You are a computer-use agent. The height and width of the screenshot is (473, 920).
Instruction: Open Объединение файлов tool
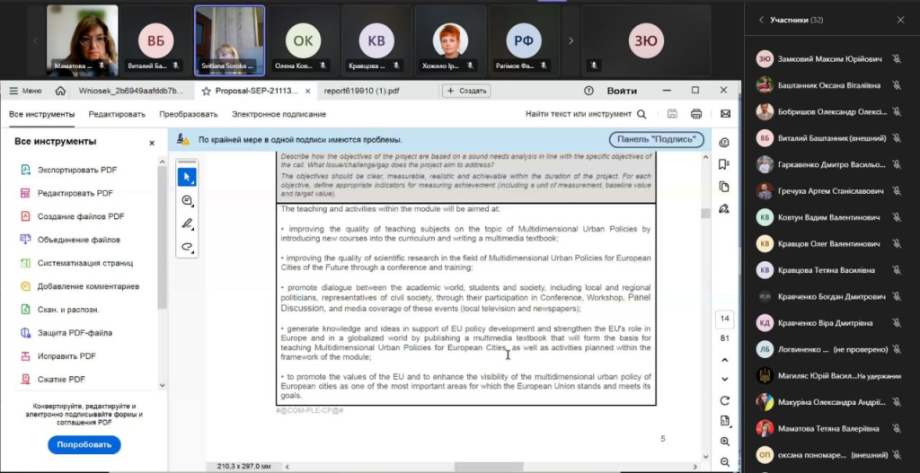(x=79, y=240)
